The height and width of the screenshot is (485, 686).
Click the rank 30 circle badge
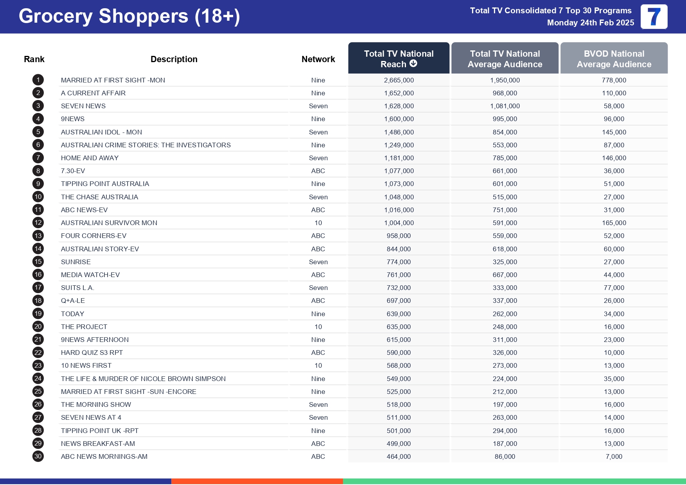(38, 456)
